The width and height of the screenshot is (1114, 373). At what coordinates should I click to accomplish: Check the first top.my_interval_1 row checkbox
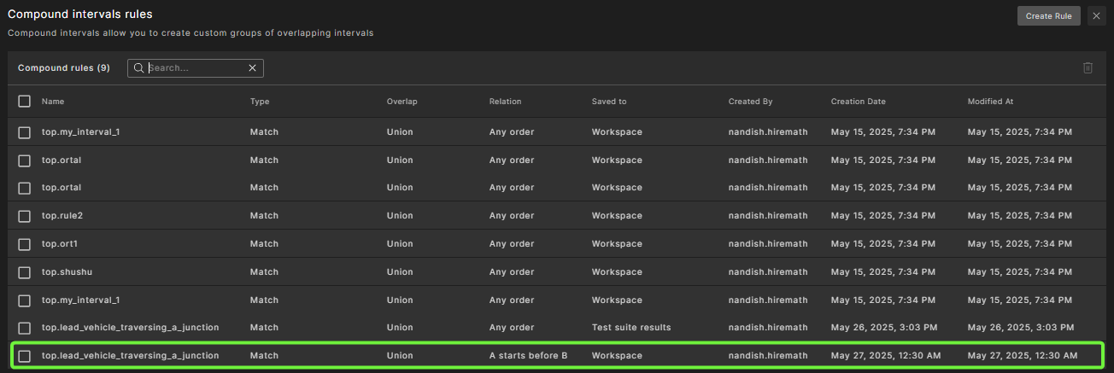[25, 132]
